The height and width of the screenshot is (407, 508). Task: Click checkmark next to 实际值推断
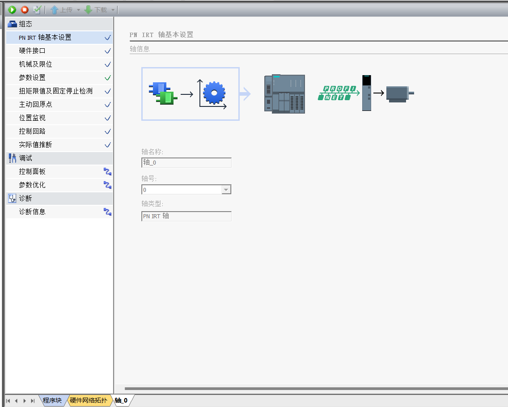[x=108, y=145]
